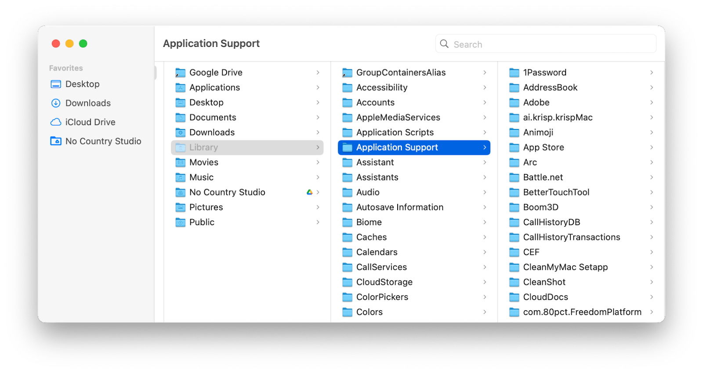The width and height of the screenshot is (703, 373).
Task: Expand the Library folder via its chevron
Action: [318, 147]
